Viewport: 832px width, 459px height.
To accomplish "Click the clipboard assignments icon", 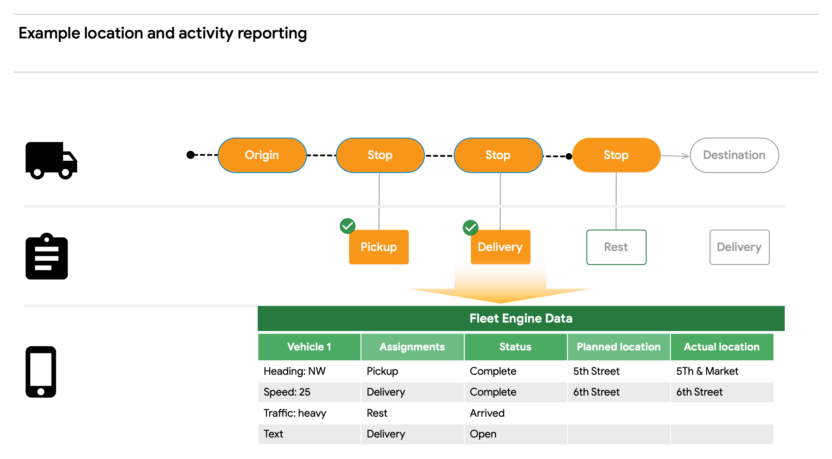I will click(x=47, y=257).
